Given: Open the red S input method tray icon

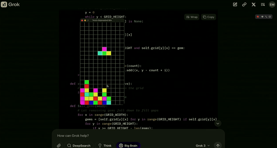Looking at the screenshot, I should 258,17.
